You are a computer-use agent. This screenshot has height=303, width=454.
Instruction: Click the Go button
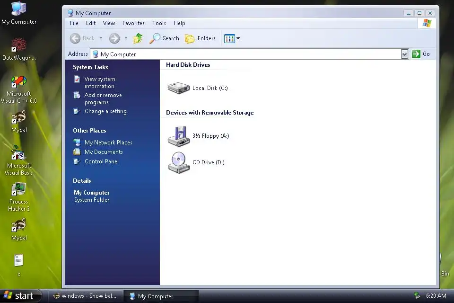click(x=421, y=54)
